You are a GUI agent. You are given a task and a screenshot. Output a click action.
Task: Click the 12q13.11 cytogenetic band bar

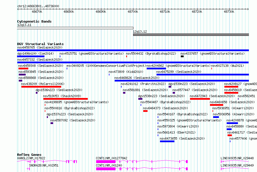[x=75, y=28]
